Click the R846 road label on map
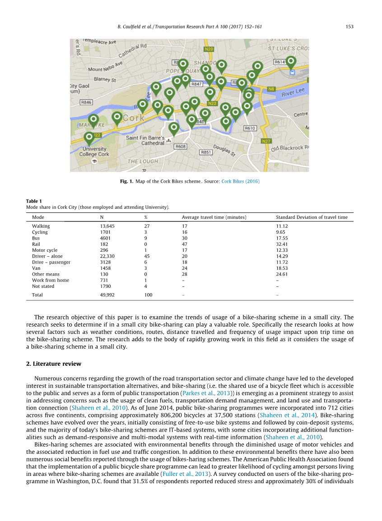 coord(86,102)
